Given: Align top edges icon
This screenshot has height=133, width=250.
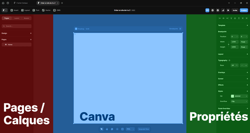Looking at the screenshot, I should [x=231, y=18].
